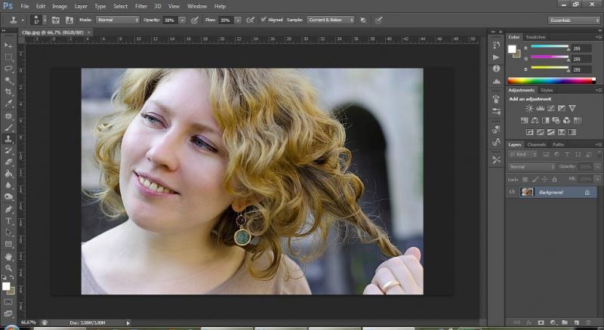Viewport: 604px width, 330px height.
Task: Open the Flow slider dropdown arrow
Action: [x=238, y=20]
